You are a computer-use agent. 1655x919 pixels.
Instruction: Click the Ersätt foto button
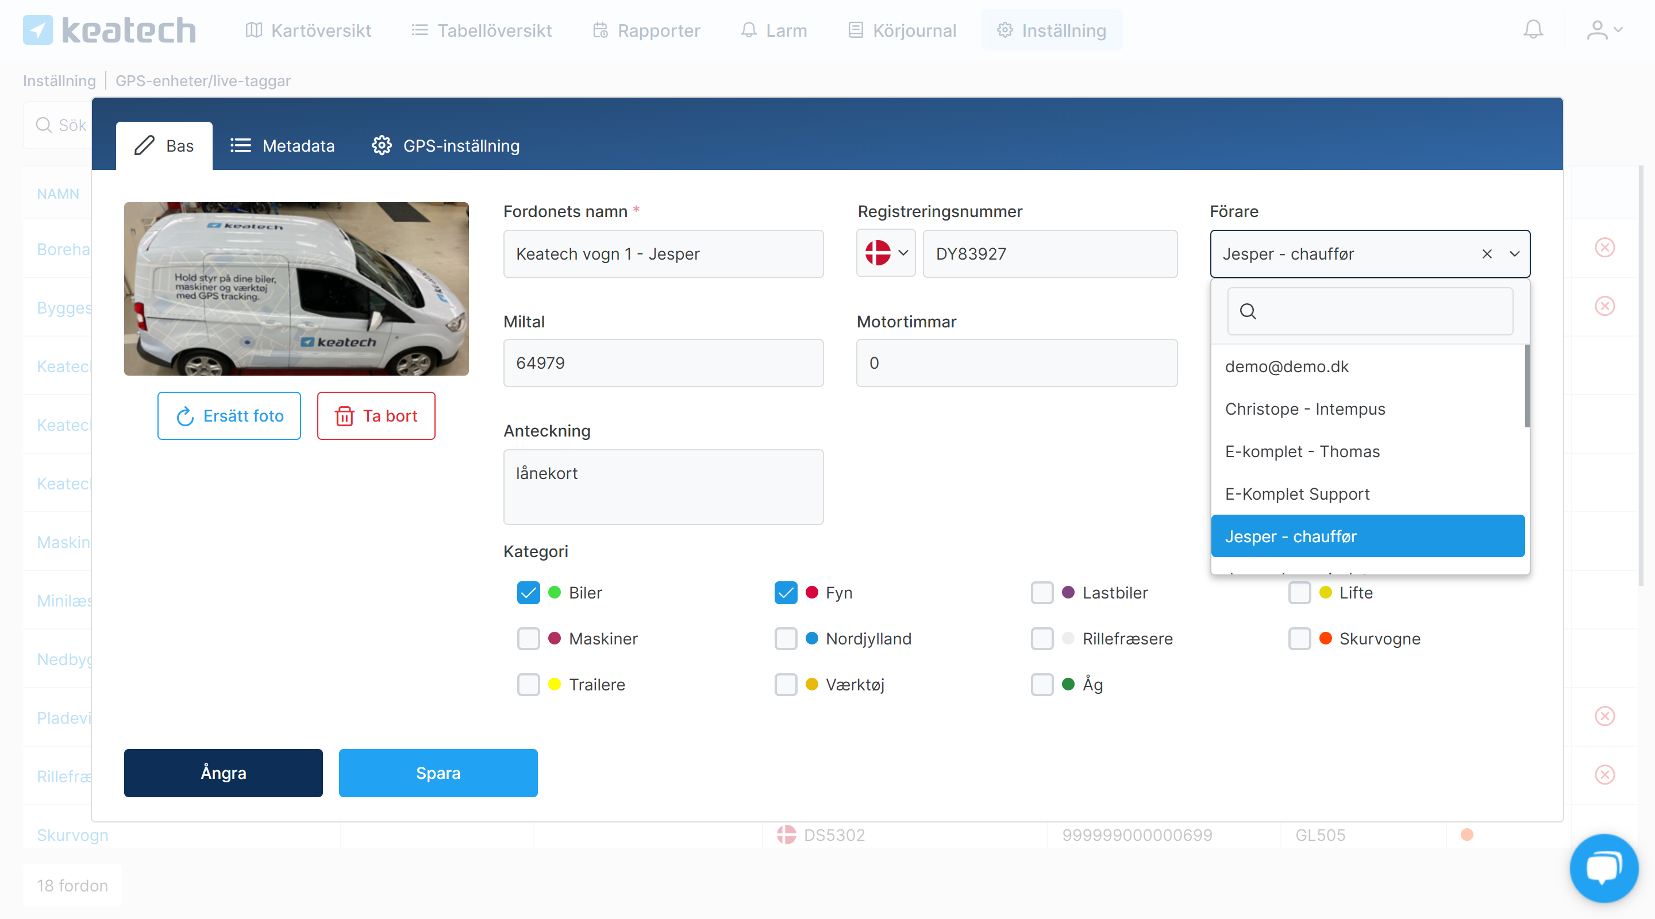(x=229, y=415)
